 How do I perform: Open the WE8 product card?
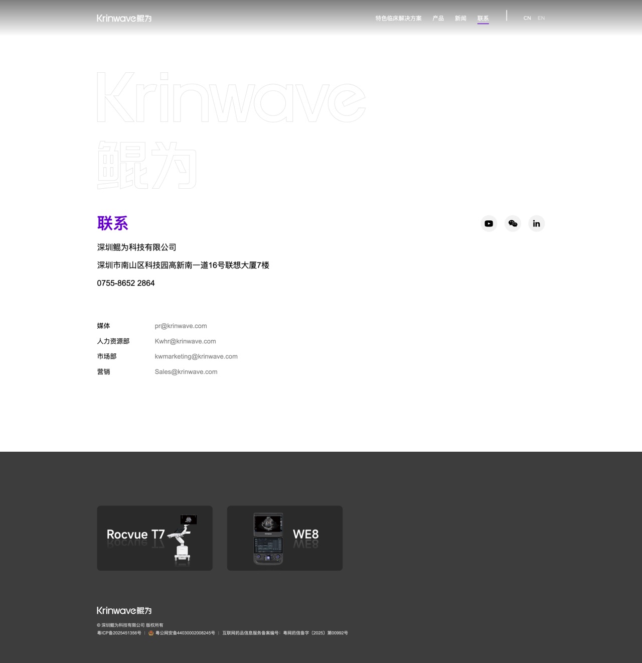(x=285, y=538)
